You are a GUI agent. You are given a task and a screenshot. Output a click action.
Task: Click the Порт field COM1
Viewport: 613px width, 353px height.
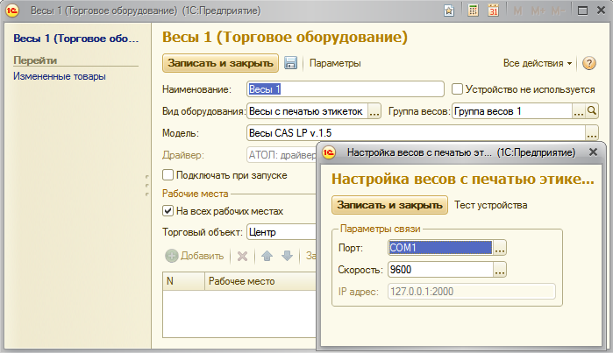(x=440, y=248)
